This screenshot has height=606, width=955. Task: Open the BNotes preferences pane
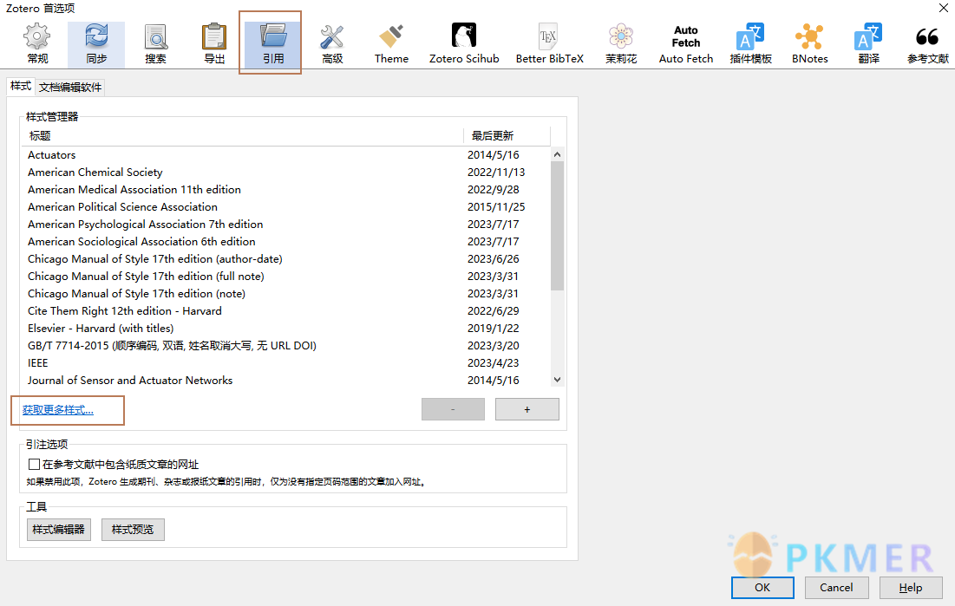[809, 44]
